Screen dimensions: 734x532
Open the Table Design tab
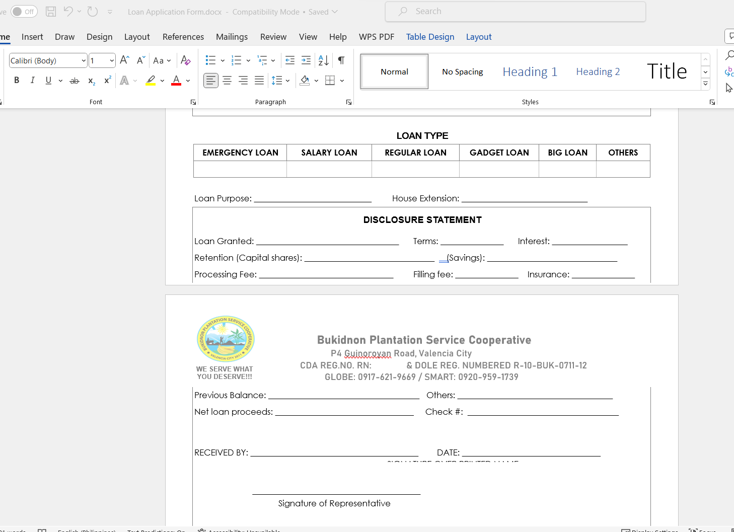[x=430, y=37]
